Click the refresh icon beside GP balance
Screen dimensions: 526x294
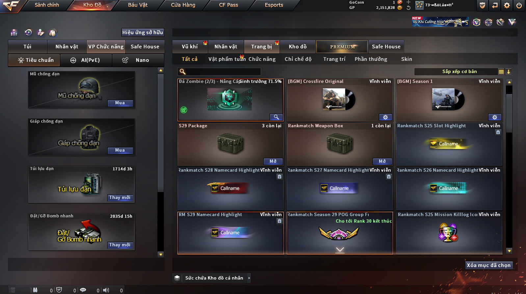(x=408, y=8)
